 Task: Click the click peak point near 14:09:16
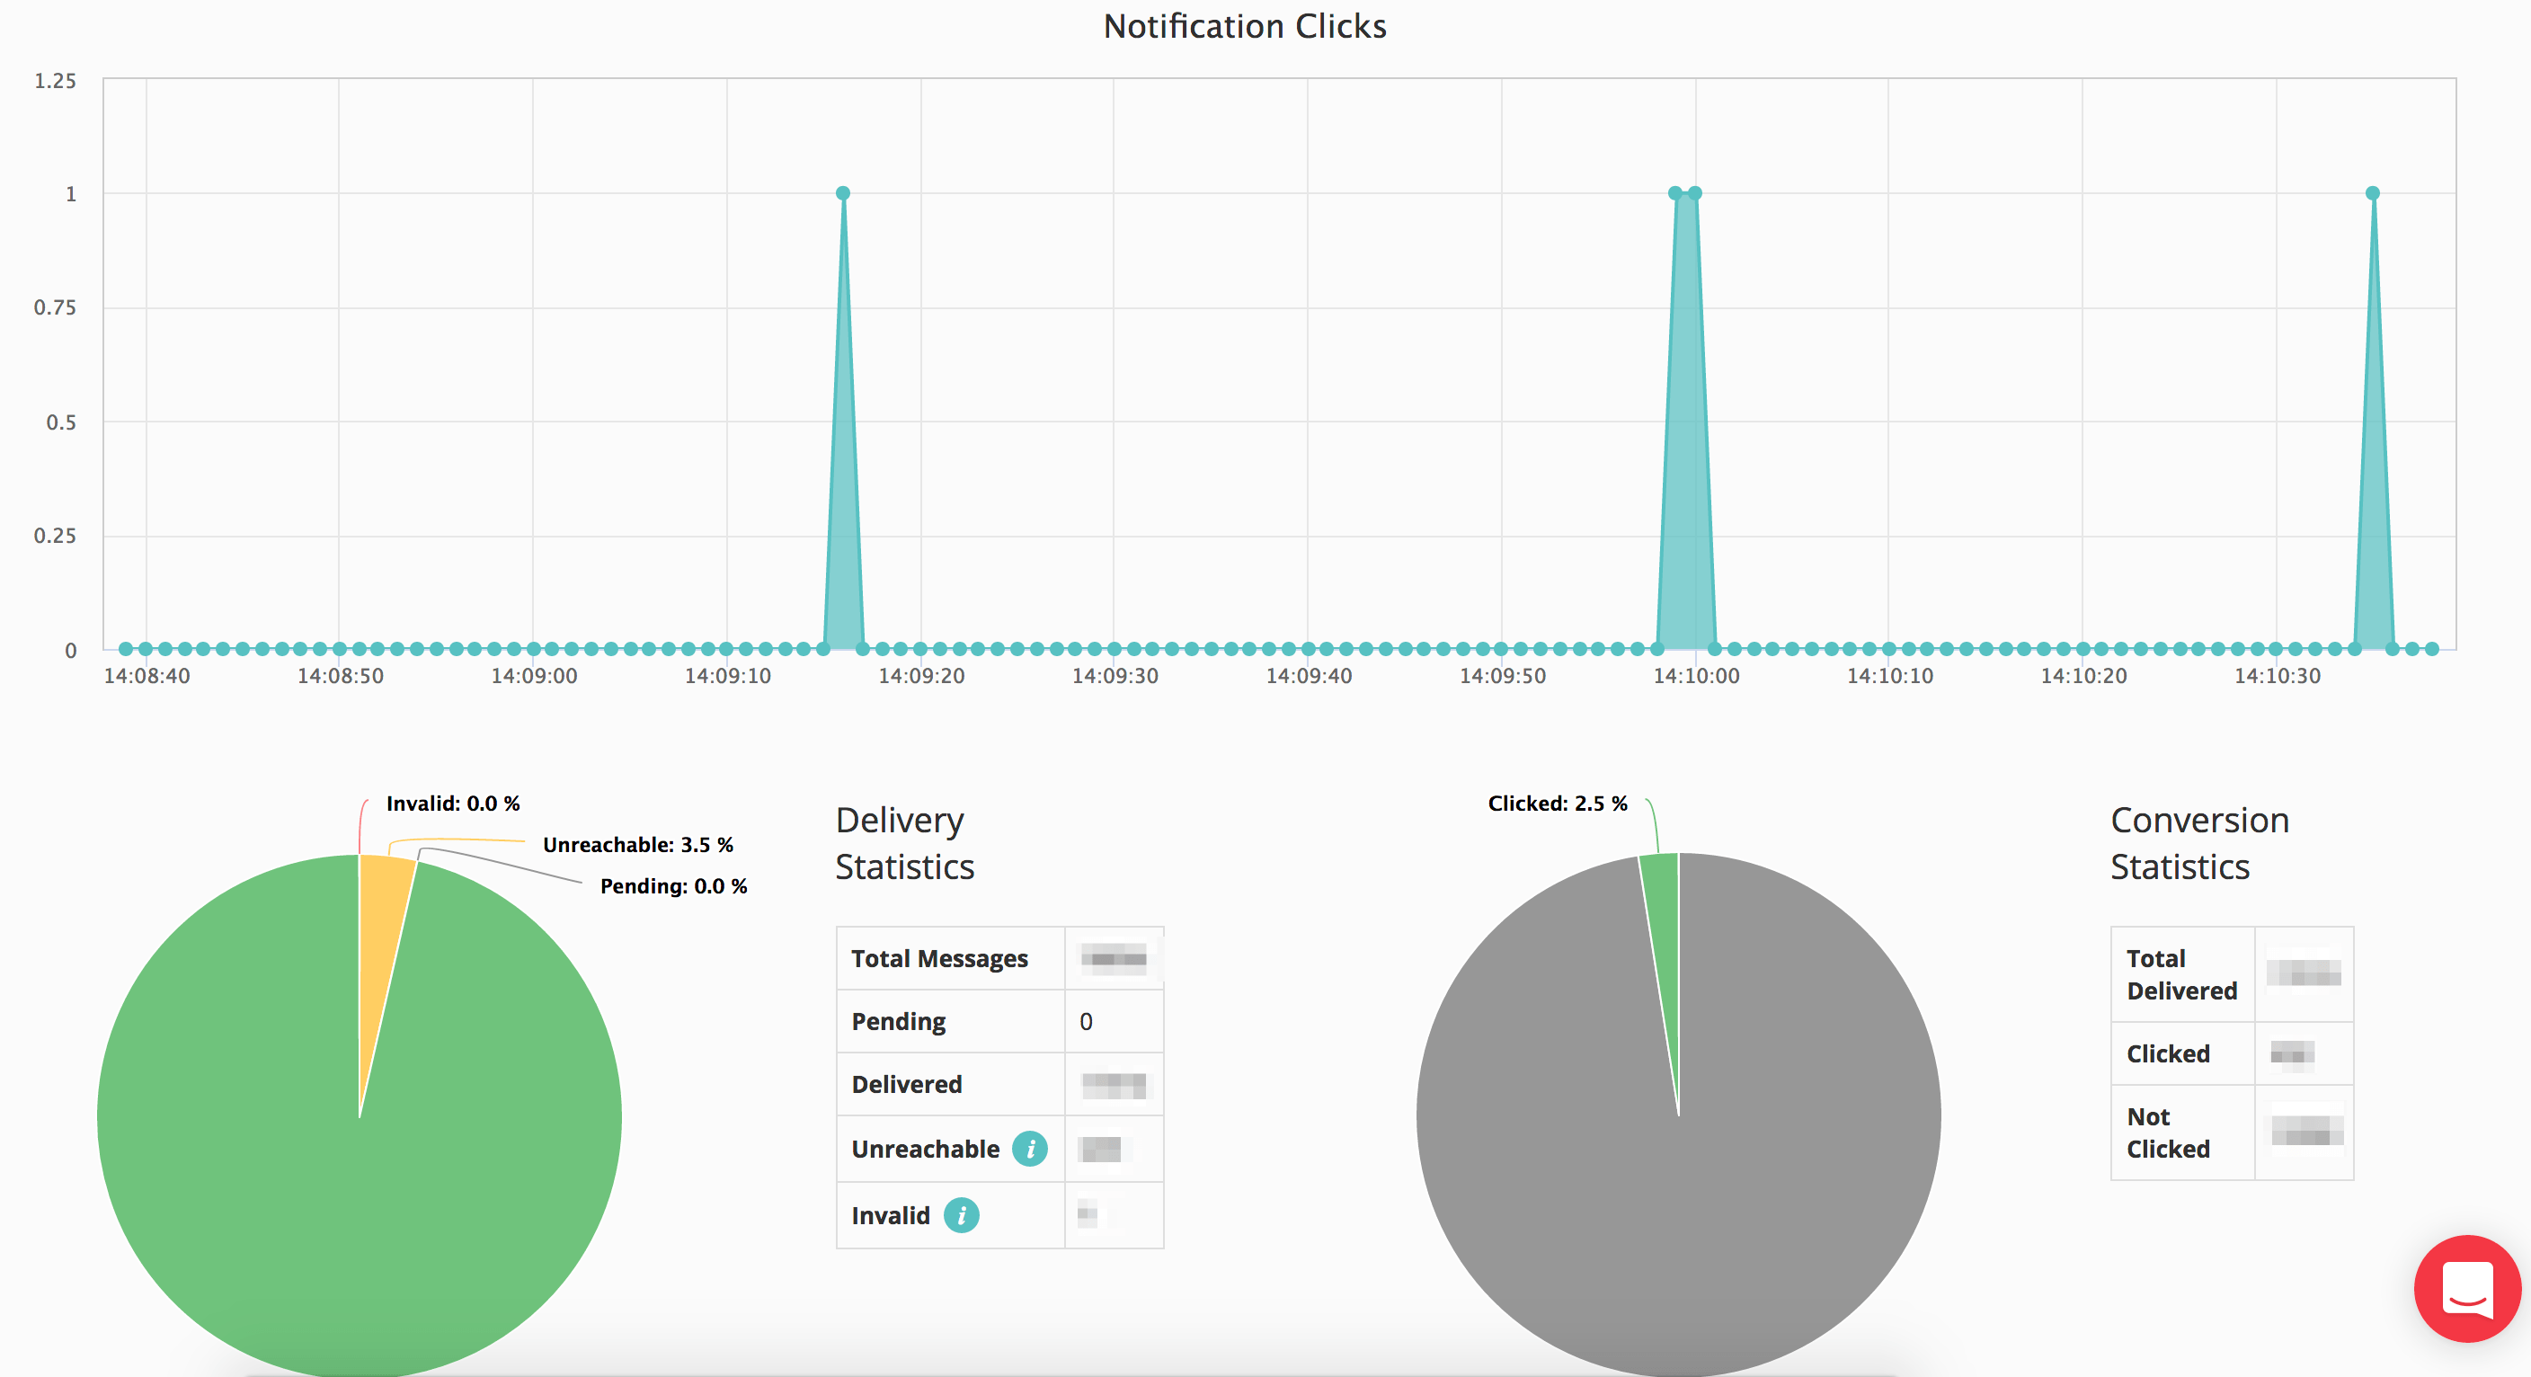pos(843,193)
